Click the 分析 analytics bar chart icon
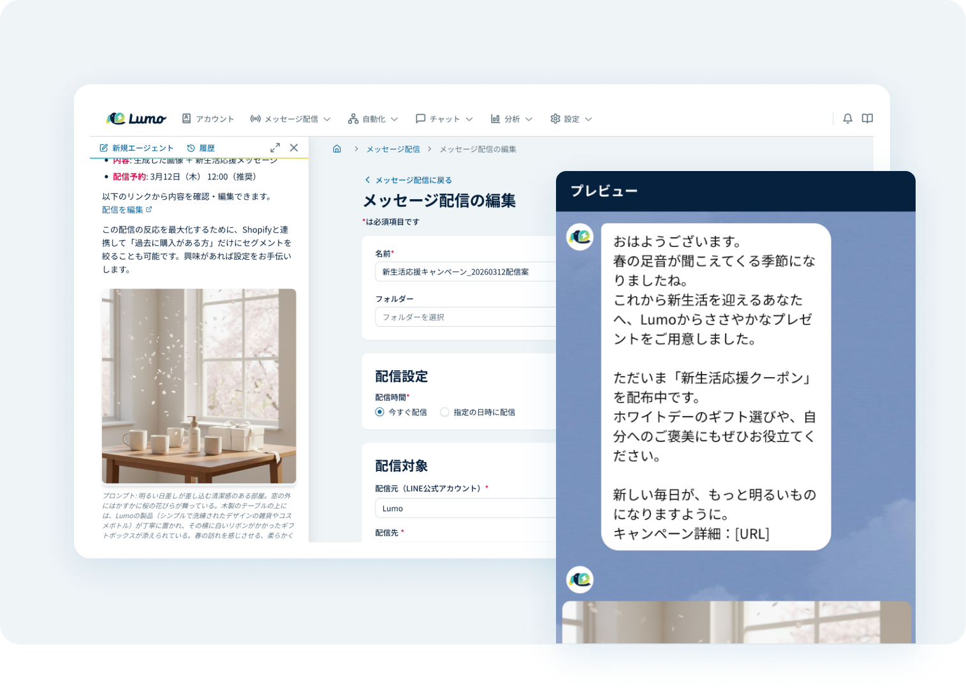 pyautogui.click(x=496, y=118)
